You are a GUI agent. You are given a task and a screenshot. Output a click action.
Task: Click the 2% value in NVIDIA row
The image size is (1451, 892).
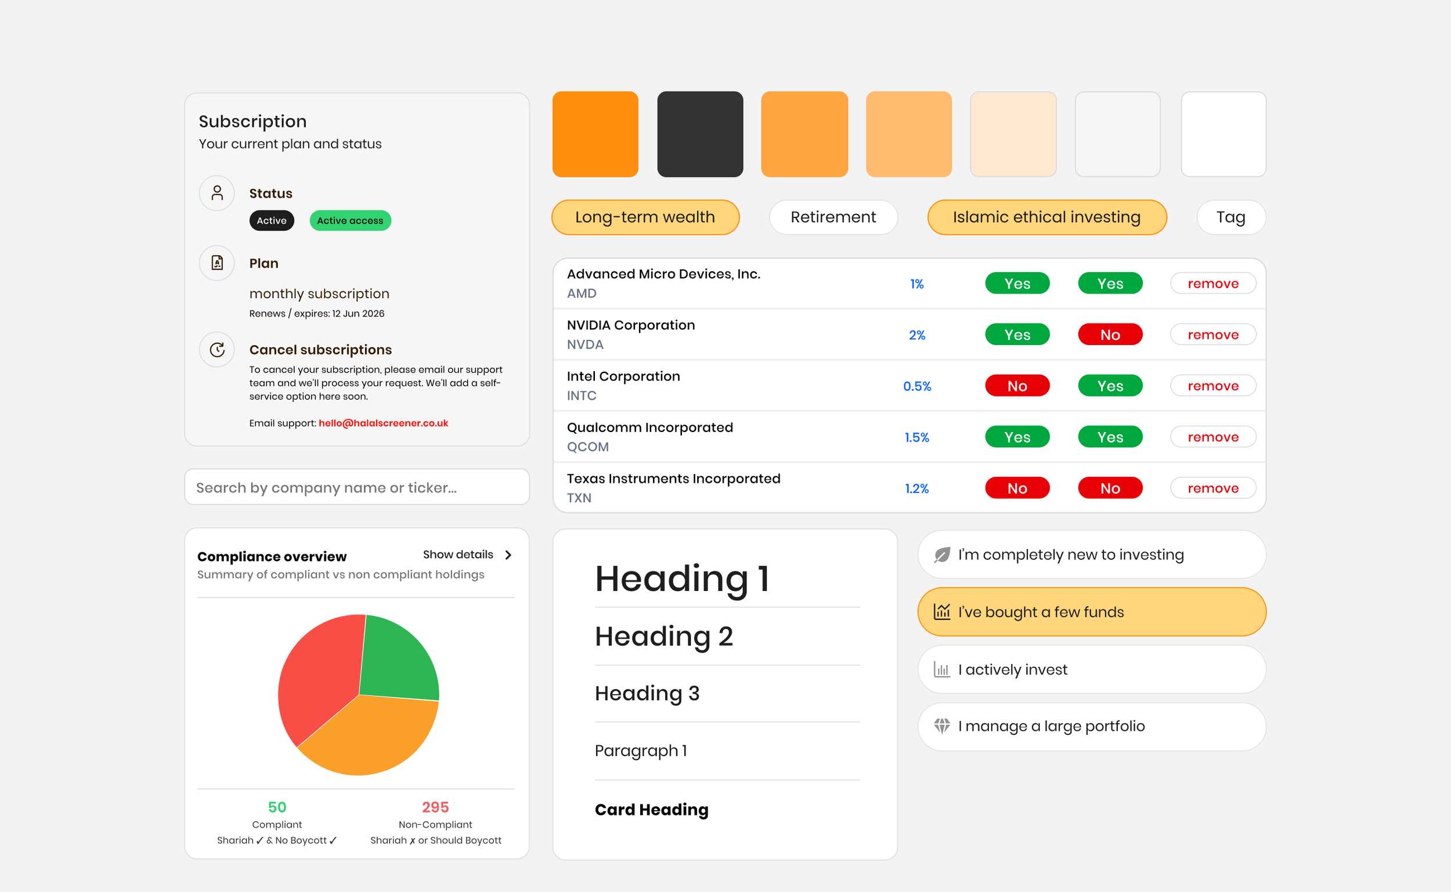coord(917,335)
